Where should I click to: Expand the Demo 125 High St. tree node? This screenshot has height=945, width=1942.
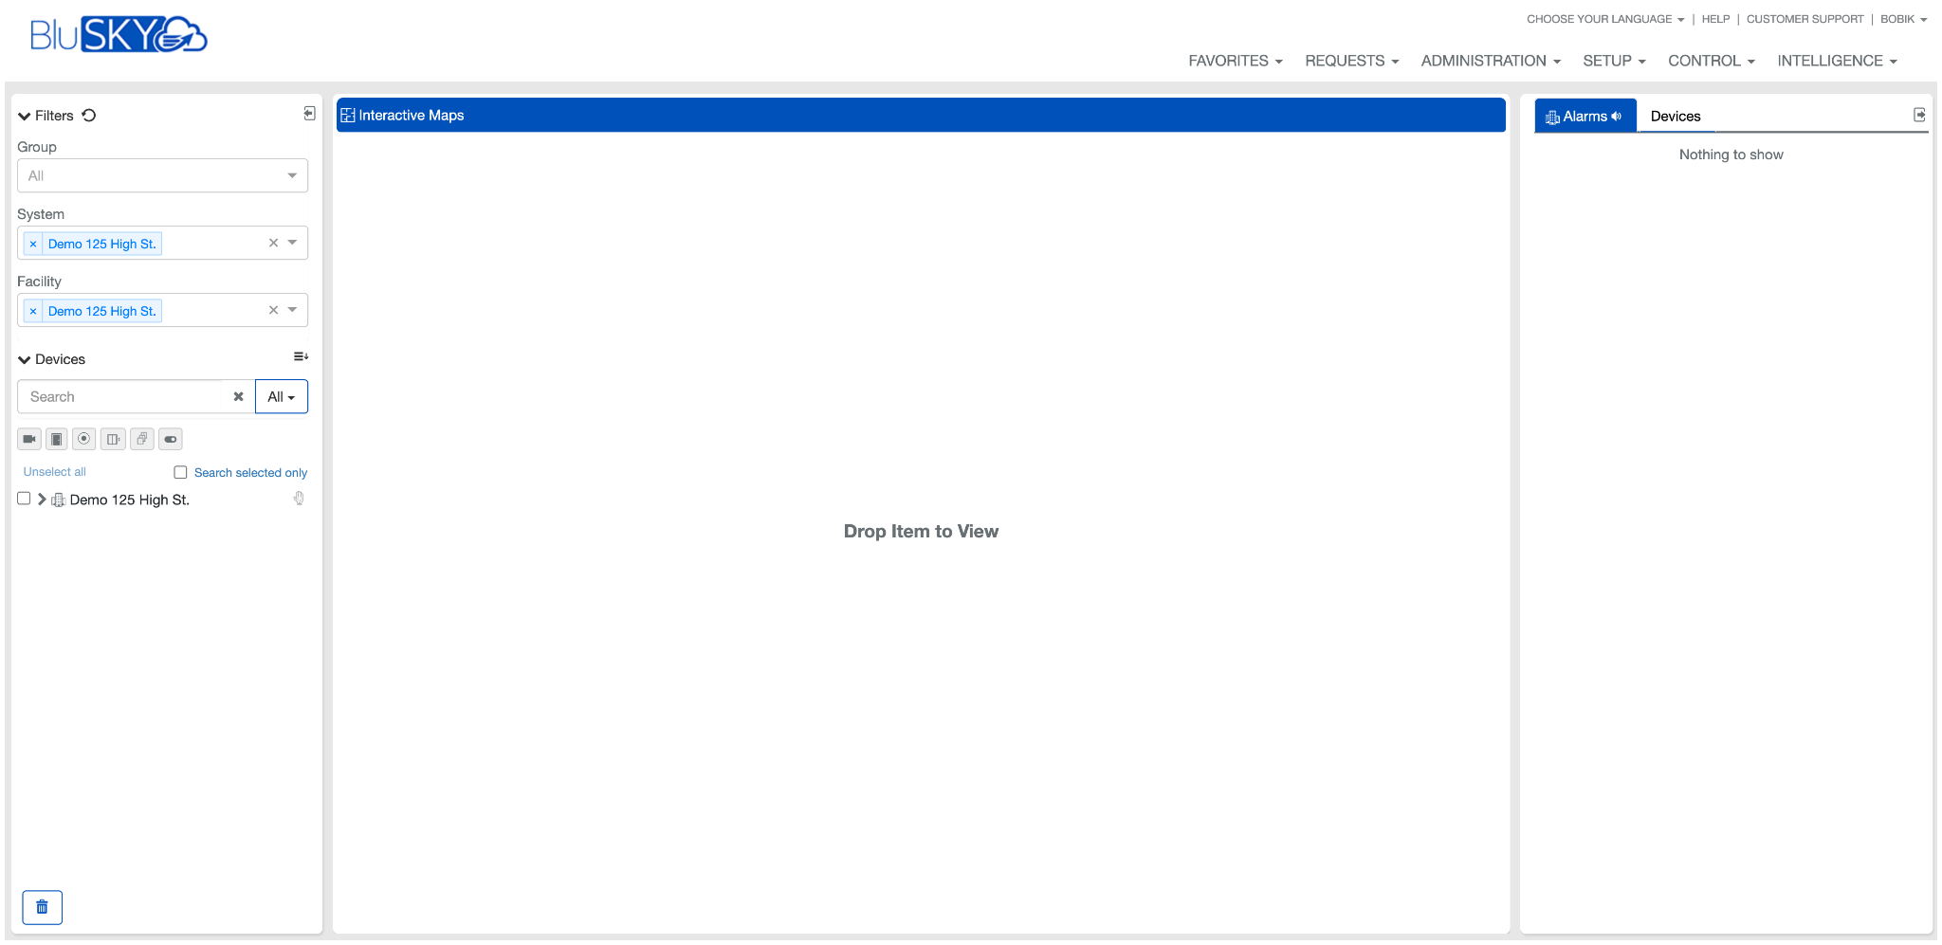click(42, 500)
